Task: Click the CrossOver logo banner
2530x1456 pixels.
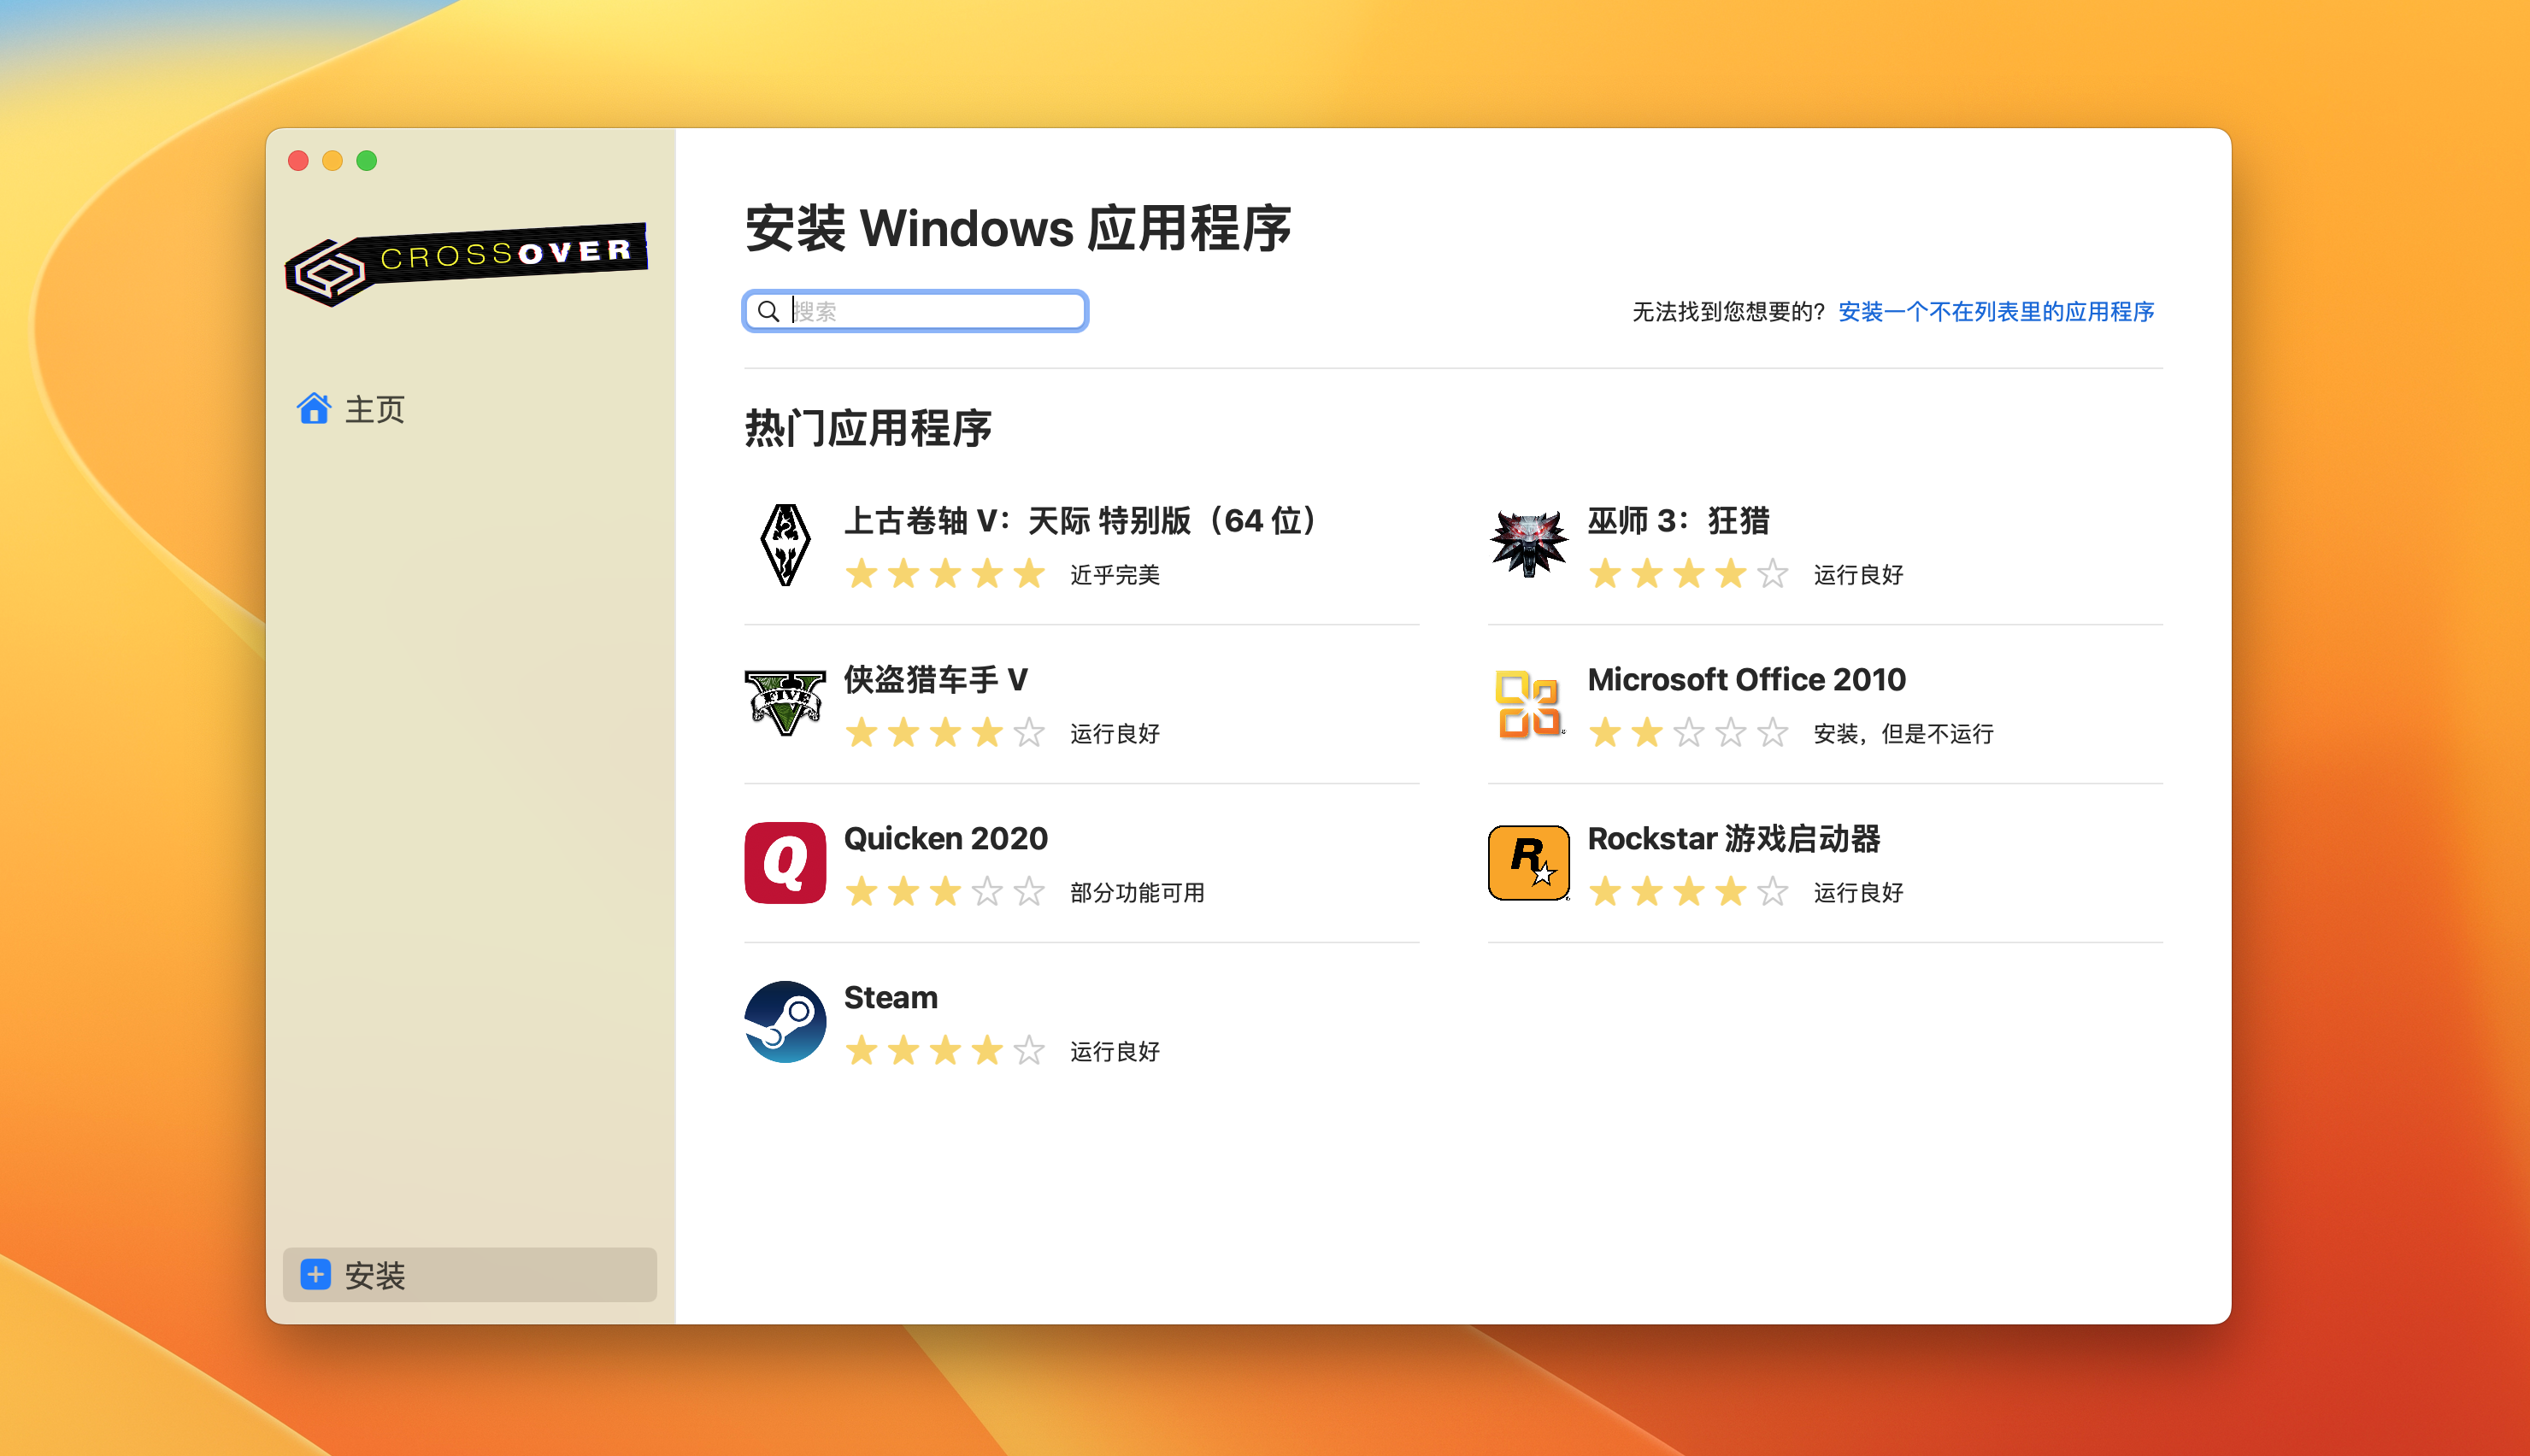Action: (466, 262)
